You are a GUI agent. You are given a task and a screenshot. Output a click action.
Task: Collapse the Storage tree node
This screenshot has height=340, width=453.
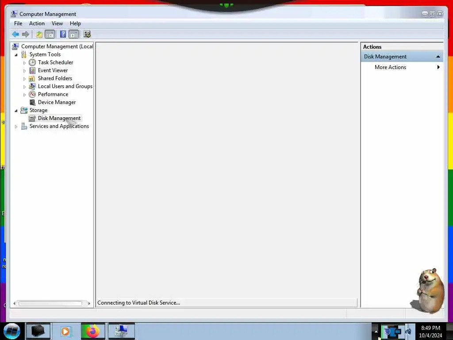(16, 110)
